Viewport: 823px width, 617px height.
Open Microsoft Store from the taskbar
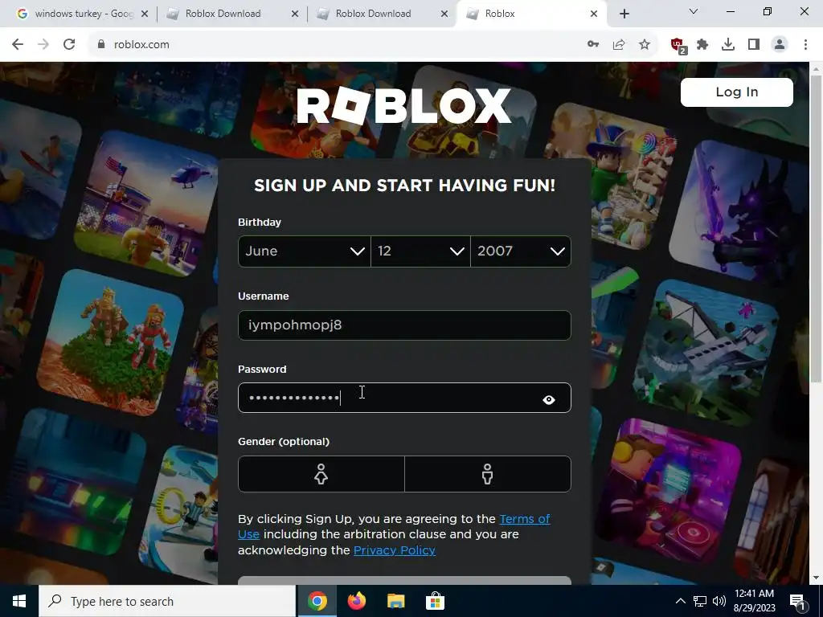click(435, 601)
